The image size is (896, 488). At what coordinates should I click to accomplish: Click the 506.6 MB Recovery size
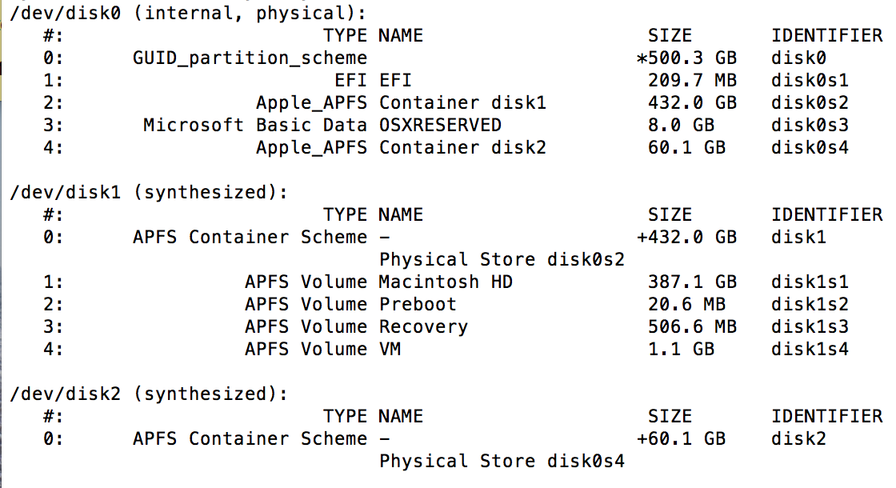coord(692,326)
